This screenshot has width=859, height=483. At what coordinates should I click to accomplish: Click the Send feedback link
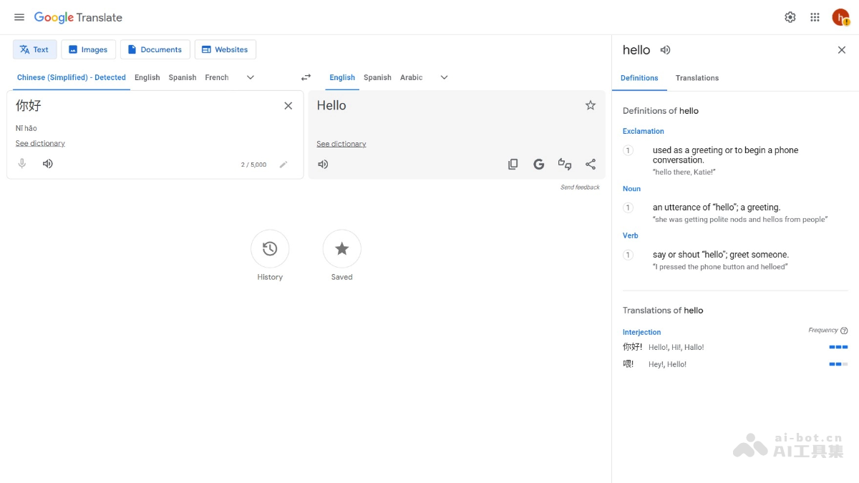coord(580,187)
